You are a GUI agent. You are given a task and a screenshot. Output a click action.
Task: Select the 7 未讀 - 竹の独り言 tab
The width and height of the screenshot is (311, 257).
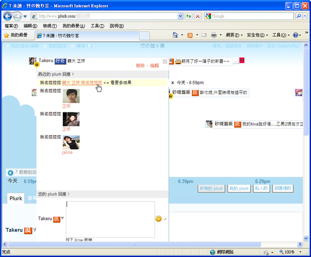[x=87, y=36]
